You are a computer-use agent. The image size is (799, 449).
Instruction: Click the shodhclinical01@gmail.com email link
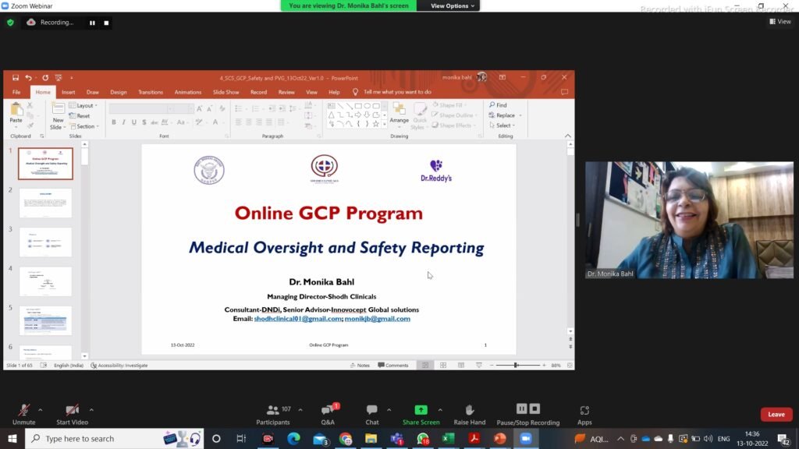tap(297, 319)
